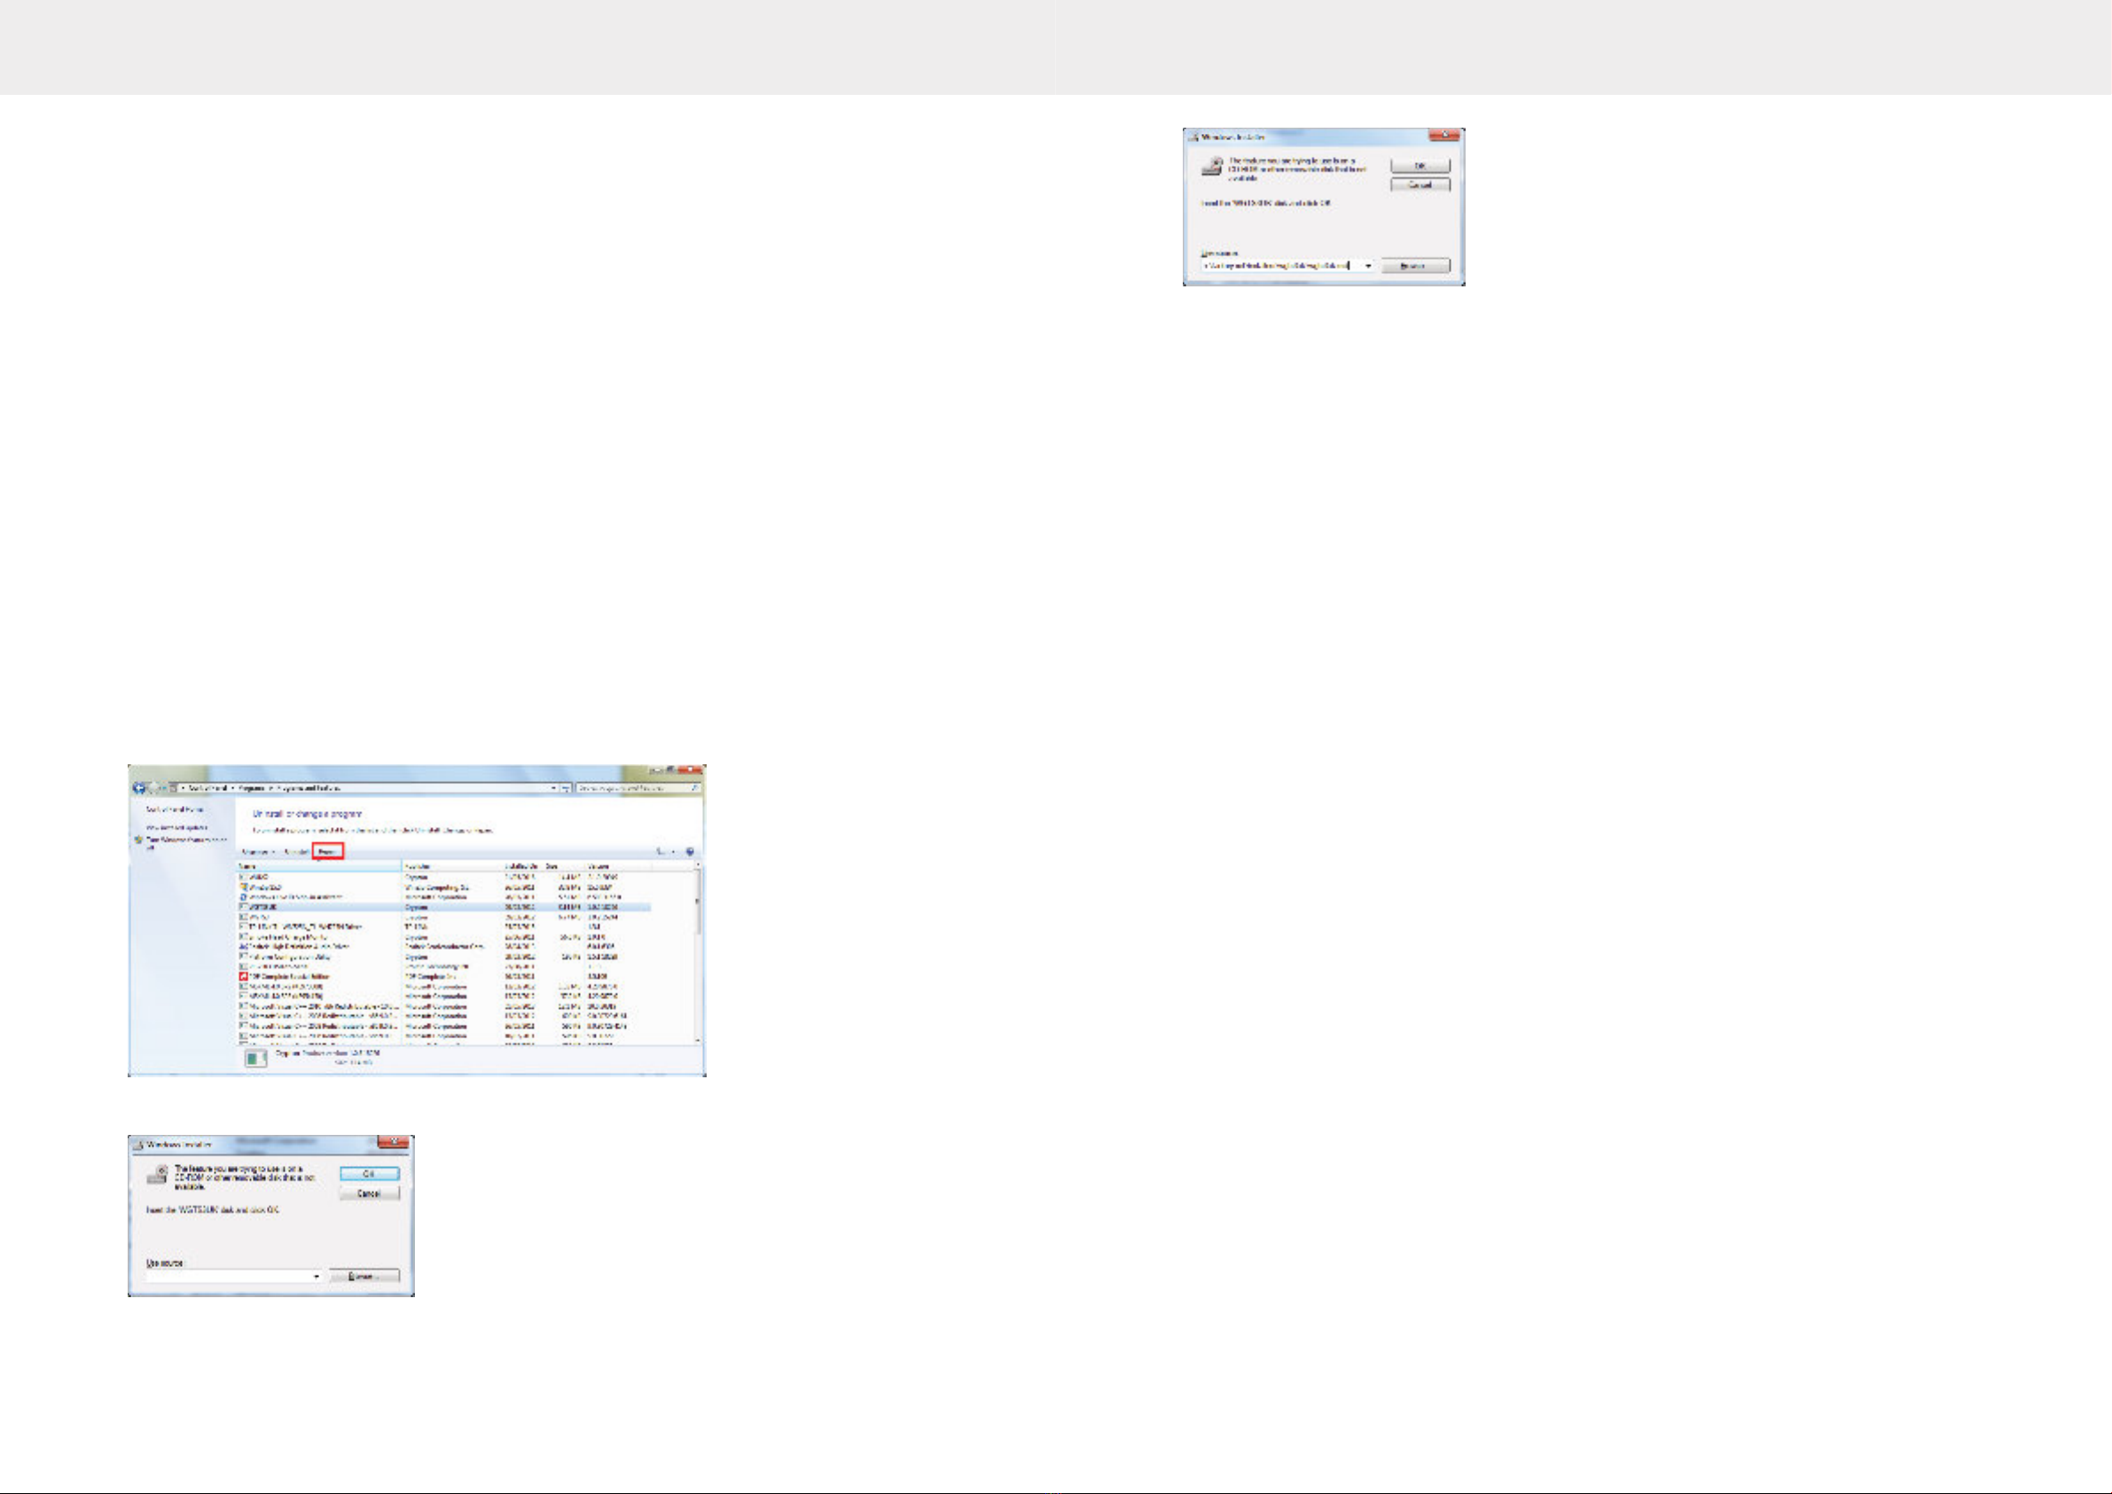This screenshot has width=2112, height=1494.
Task: Expand the address bar history dropdown arrow
Action: click(554, 788)
